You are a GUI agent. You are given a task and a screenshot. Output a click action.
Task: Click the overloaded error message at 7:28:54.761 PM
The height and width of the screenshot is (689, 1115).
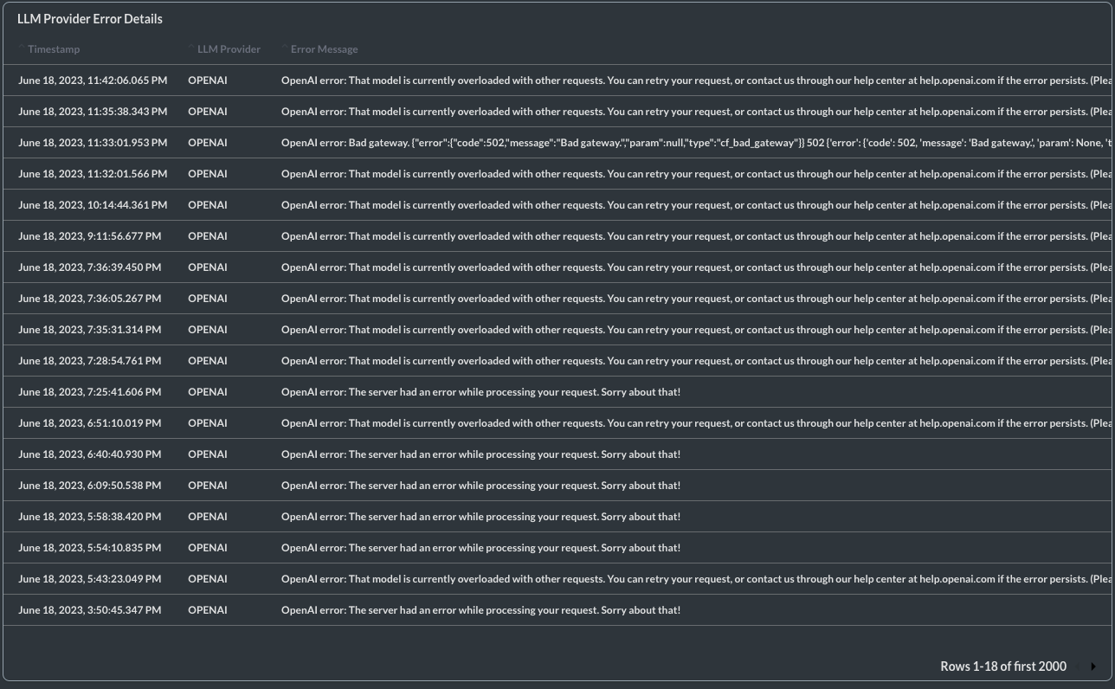[696, 361]
